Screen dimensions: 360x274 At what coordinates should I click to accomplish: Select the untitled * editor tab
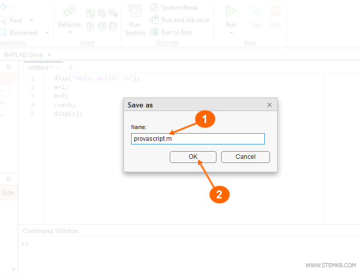(39, 68)
